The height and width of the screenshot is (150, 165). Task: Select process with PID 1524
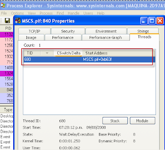pyautogui.click(x=7, y=51)
